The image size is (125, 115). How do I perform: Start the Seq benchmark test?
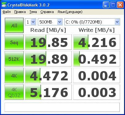pos(14,42)
